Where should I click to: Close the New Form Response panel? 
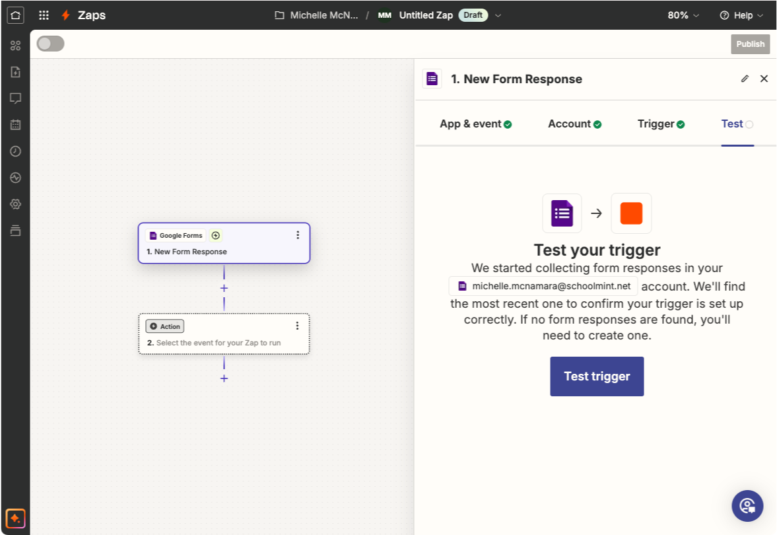tap(764, 79)
